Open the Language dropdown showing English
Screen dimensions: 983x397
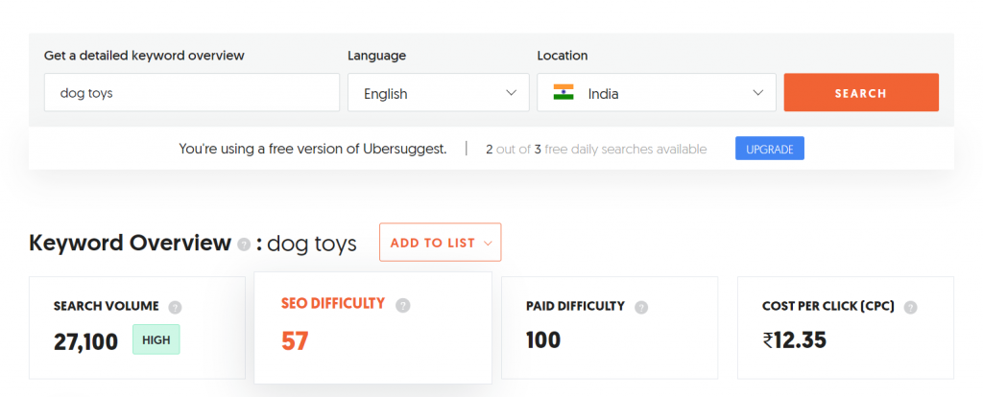click(439, 93)
